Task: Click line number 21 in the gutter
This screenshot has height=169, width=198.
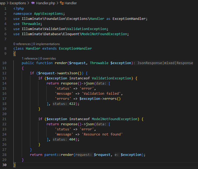Action: pyautogui.click(x=5, y=119)
